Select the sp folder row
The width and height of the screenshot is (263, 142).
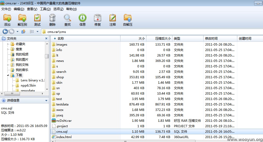pos(157,94)
